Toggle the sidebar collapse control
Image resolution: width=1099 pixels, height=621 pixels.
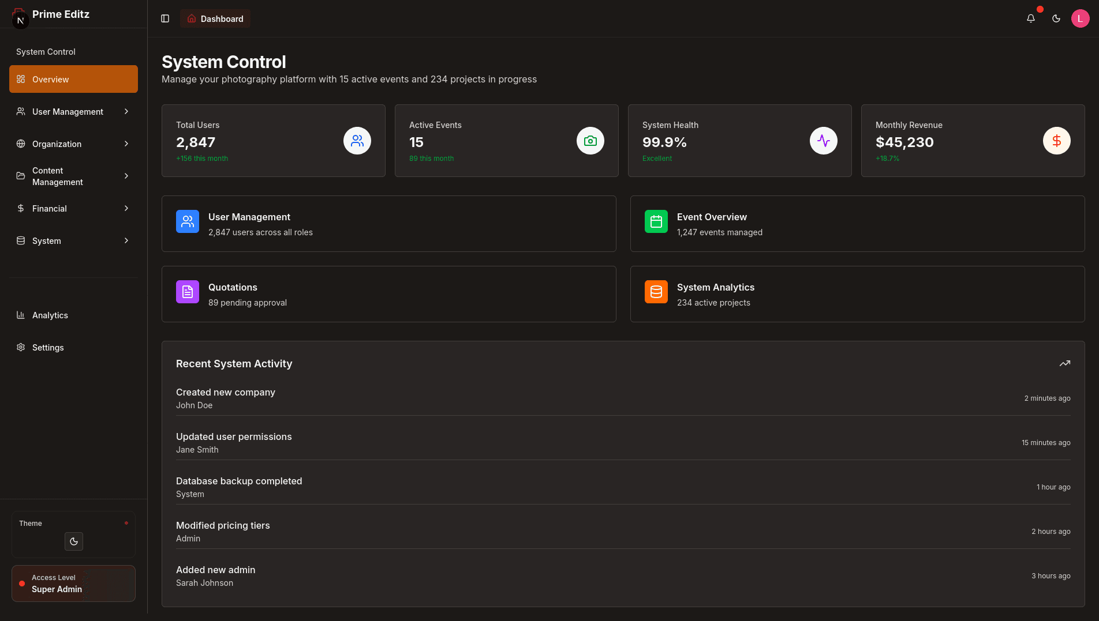[x=165, y=18]
